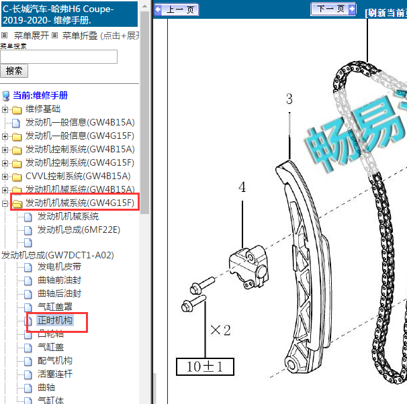This screenshot has width=407, height=404.
Task: Expand 发动机控制系统(GW4G15F) node
Action: (5, 163)
